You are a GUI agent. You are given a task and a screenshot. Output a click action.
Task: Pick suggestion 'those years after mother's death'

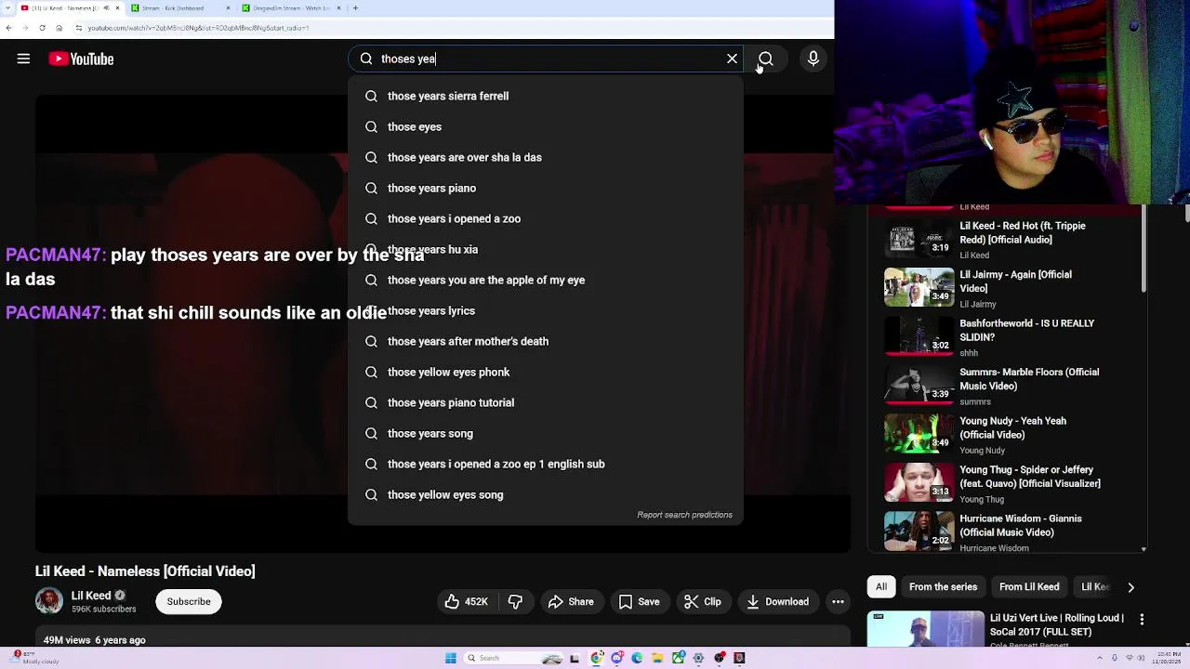[x=546, y=341]
